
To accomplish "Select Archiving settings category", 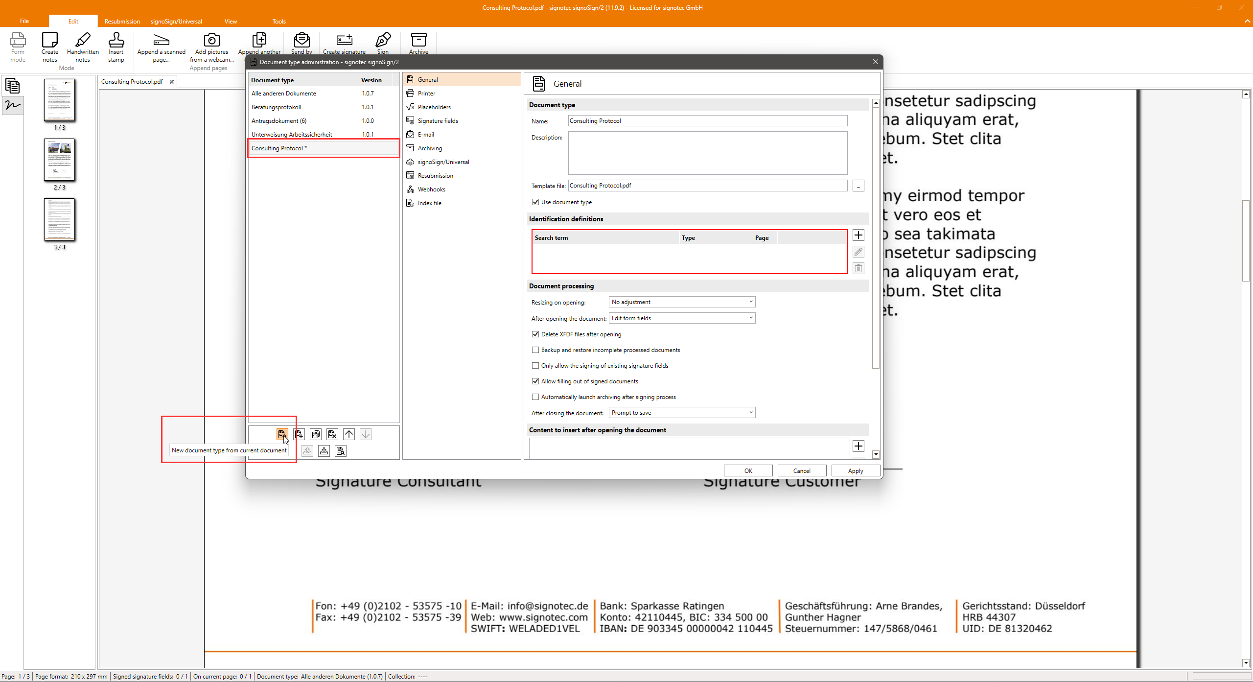I will coord(462,148).
